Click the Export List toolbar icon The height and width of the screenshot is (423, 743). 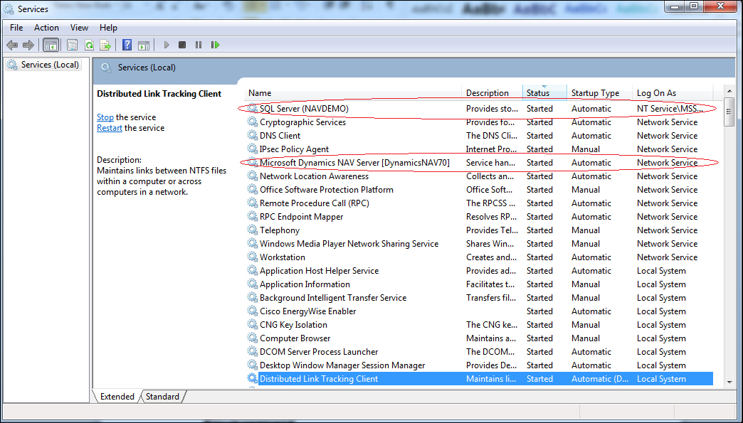(x=105, y=45)
